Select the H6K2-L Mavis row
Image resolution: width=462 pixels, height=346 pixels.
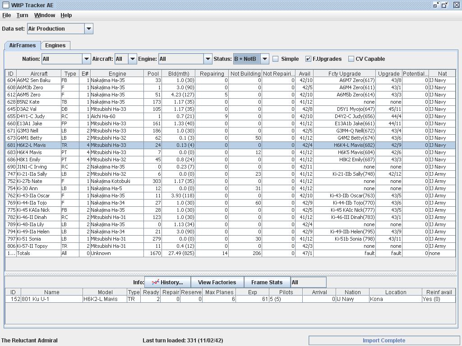[x=231, y=145]
